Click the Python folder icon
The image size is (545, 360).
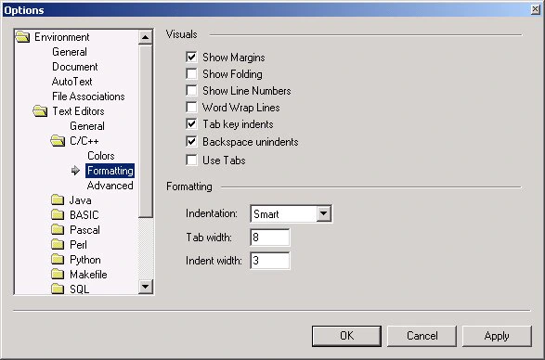(58, 260)
